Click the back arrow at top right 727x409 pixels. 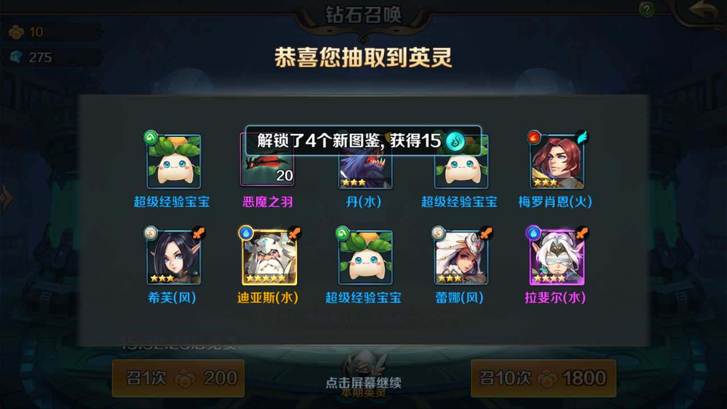(x=704, y=11)
